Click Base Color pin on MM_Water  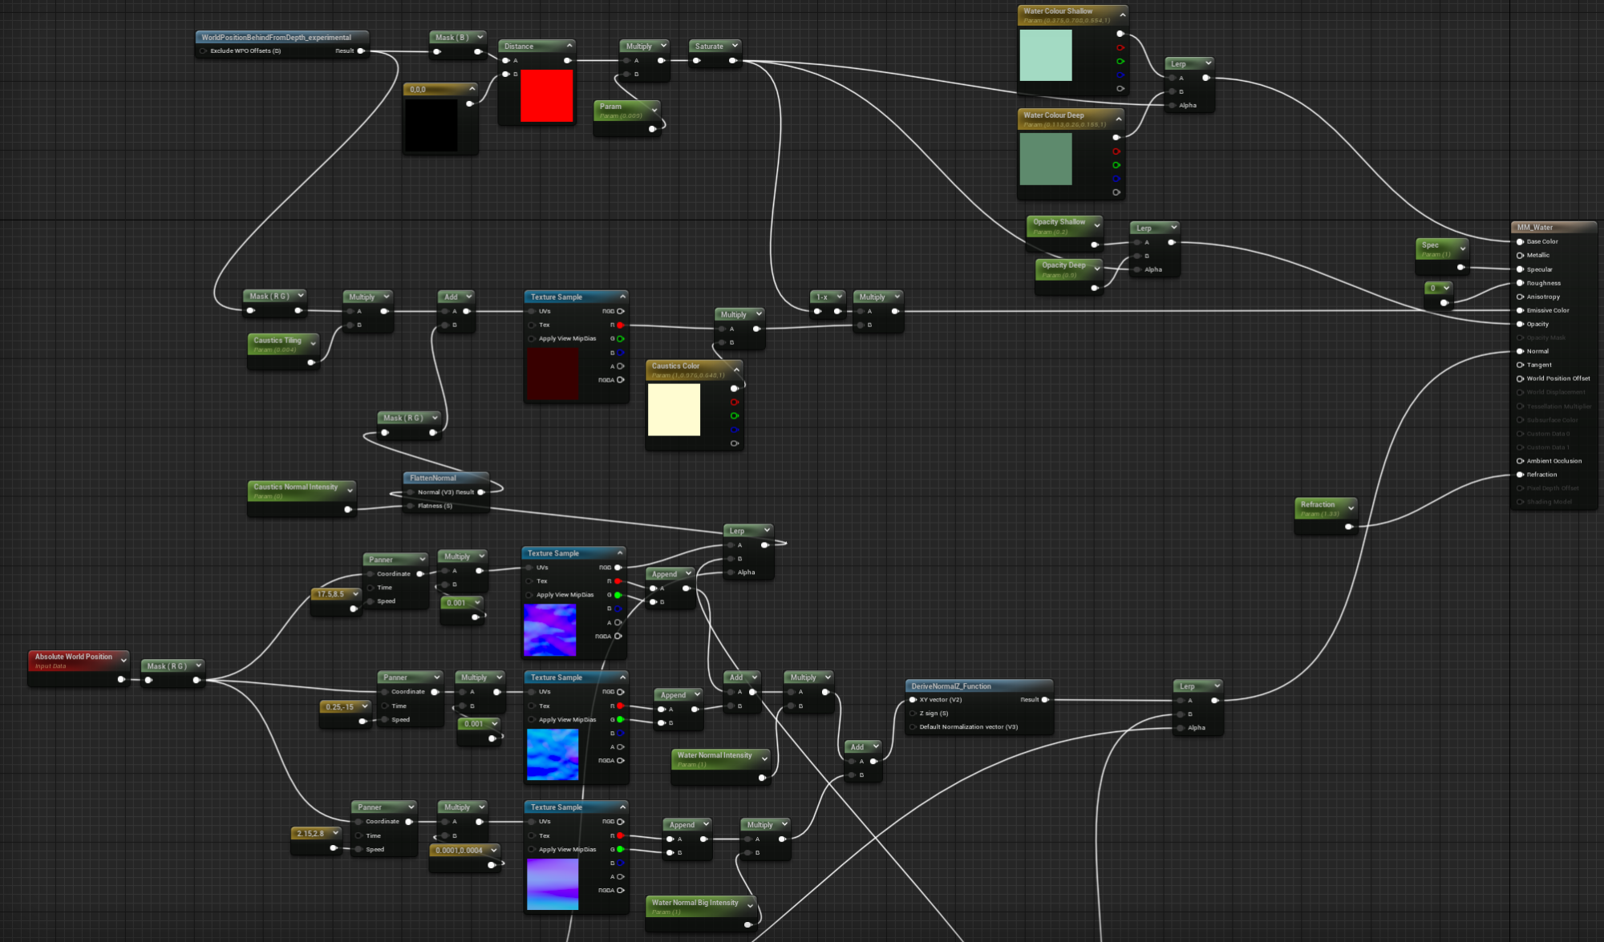click(1520, 241)
